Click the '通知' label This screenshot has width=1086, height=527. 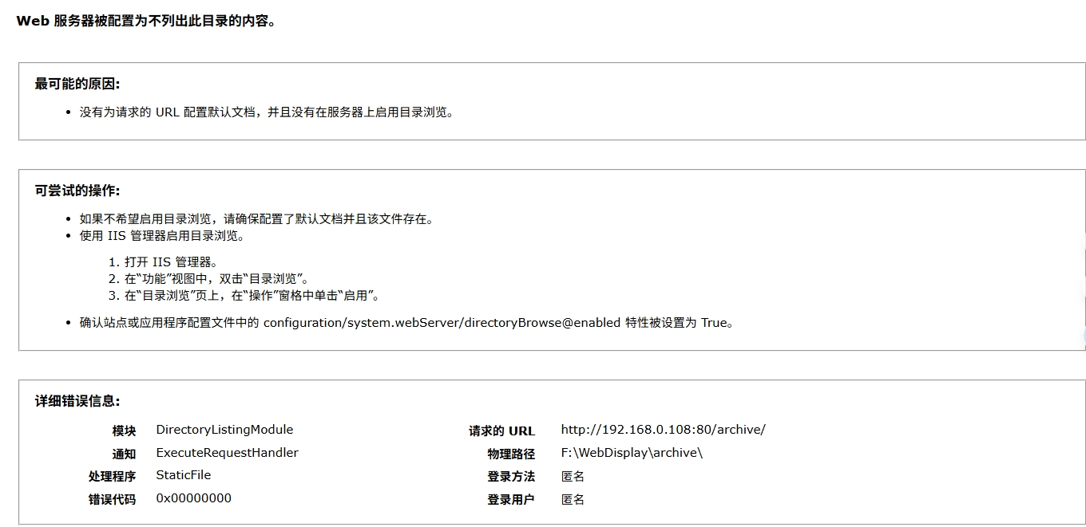click(x=124, y=454)
